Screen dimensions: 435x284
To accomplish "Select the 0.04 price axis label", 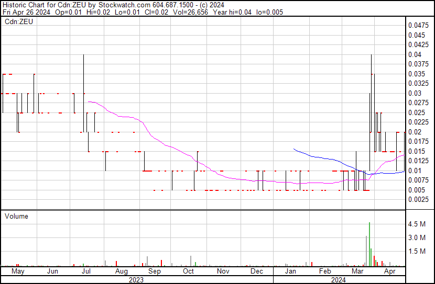I will [x=415, y=54].
